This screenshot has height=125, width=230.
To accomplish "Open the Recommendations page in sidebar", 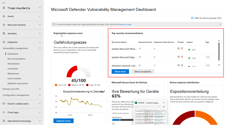I will [16, 59].
